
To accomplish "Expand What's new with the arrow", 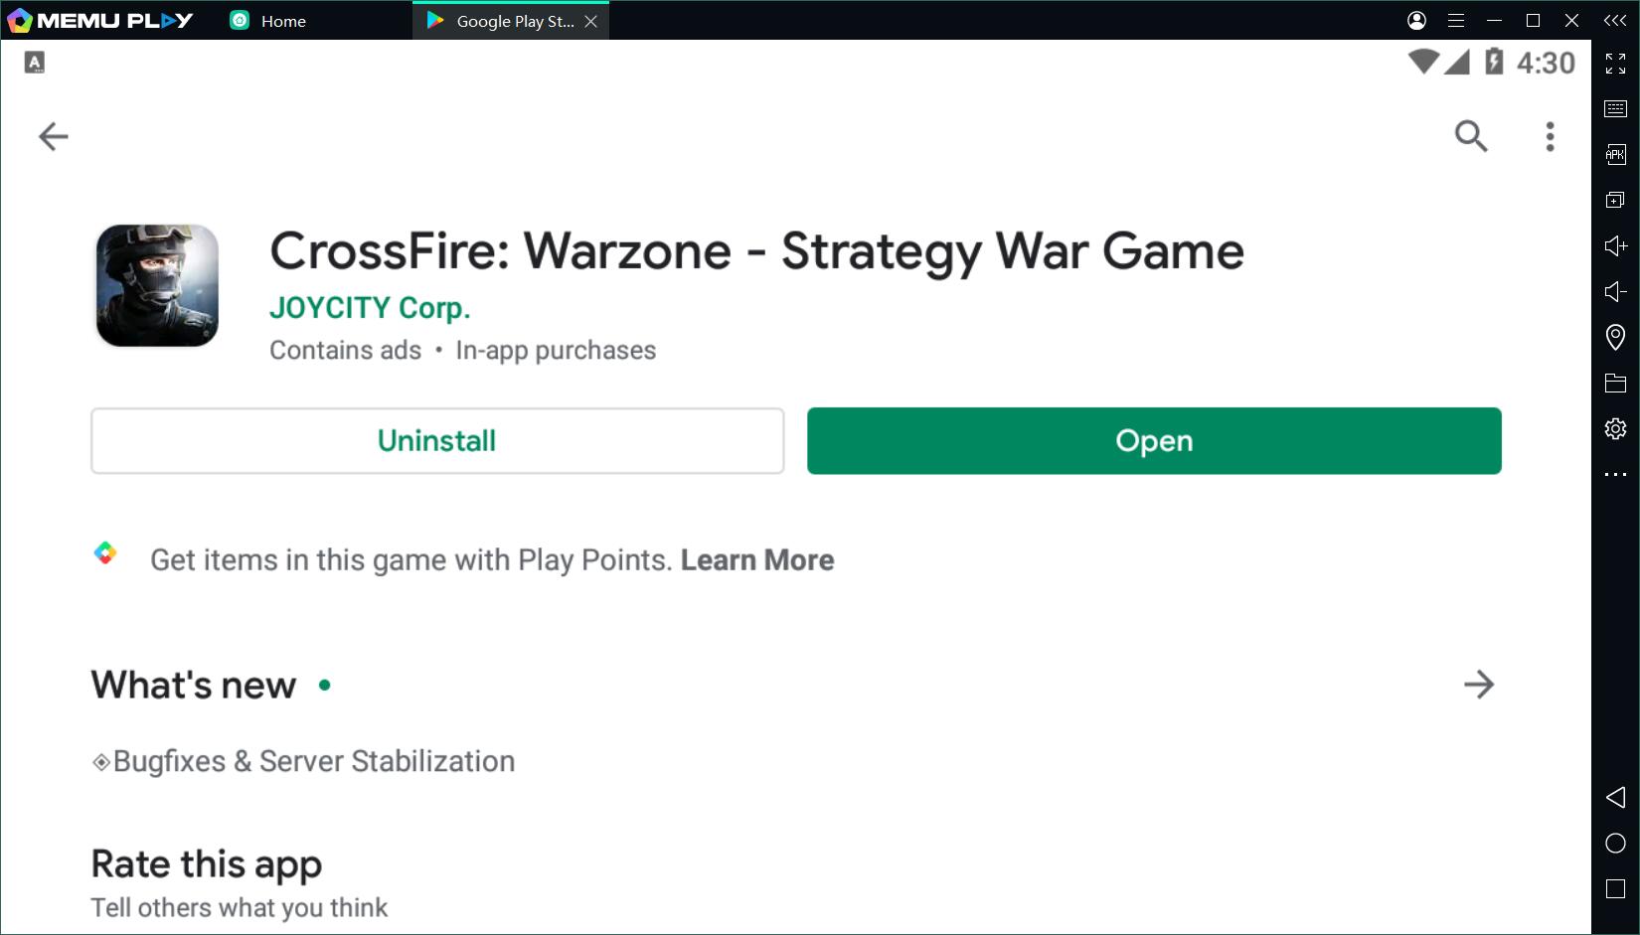I will click(x=1478, y=685).
